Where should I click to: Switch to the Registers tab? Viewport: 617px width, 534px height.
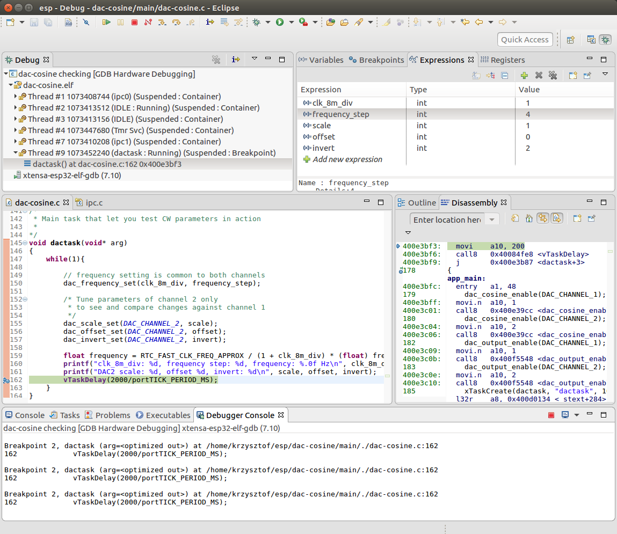tap(507, 60)
